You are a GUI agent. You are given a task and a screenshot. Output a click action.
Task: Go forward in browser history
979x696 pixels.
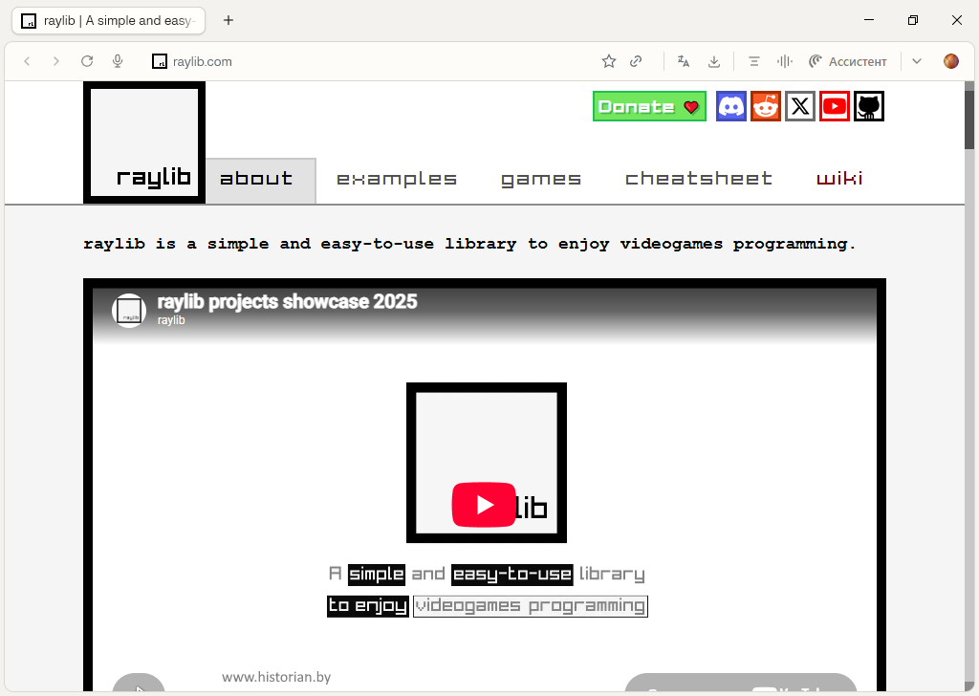click(56, 61)
